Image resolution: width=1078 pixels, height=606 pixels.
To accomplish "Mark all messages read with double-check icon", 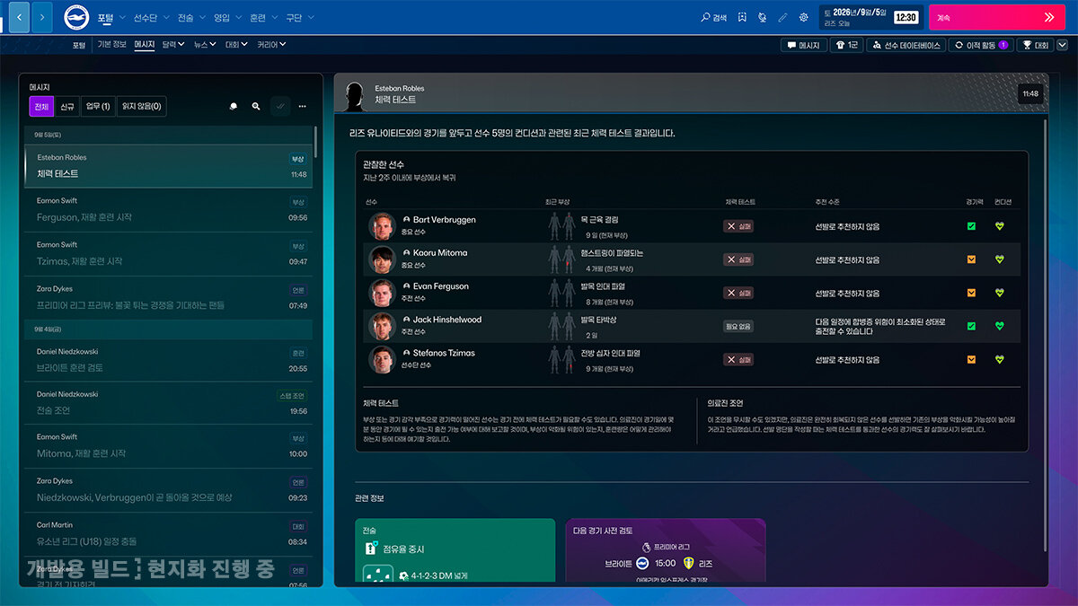I will point(280,106).
